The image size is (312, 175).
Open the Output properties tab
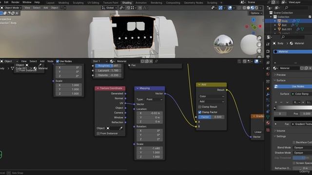pos(268,57)
